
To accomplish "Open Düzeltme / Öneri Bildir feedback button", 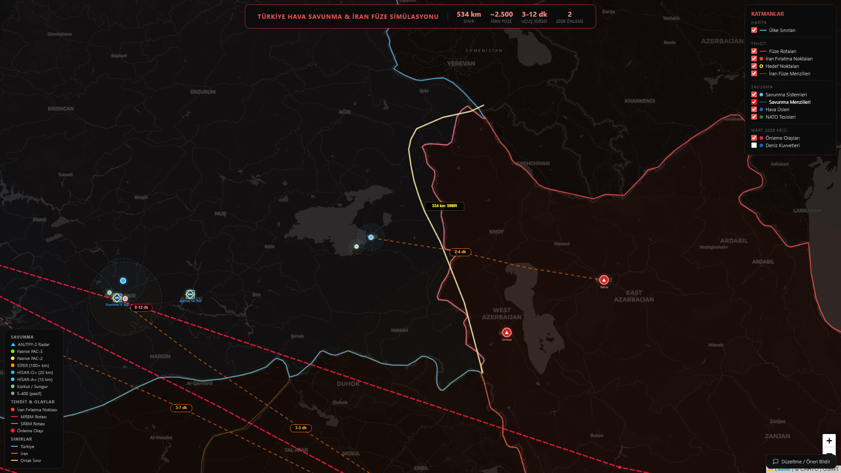I will [801, 462].
